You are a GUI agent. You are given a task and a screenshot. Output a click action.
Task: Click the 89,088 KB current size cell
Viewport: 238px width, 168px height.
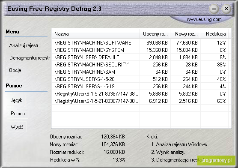coord(157,43)
